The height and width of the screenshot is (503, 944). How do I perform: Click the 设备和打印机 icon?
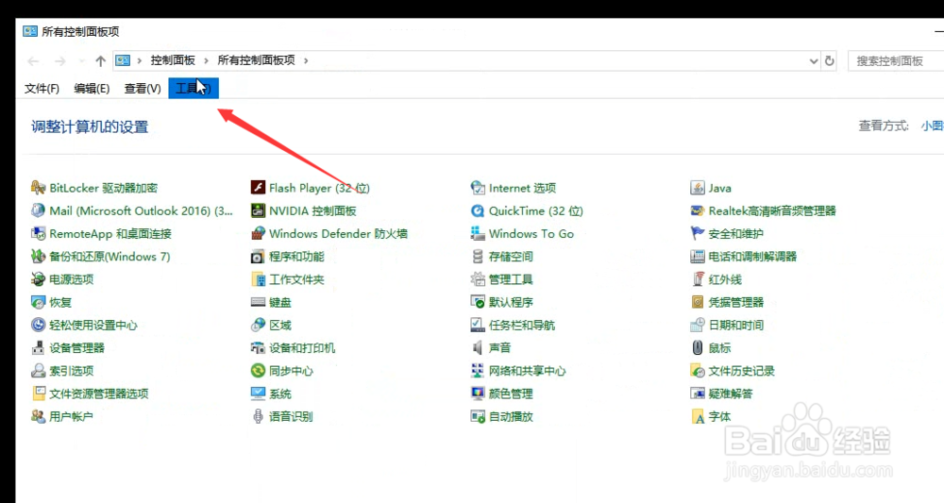[x=258, y=348]
